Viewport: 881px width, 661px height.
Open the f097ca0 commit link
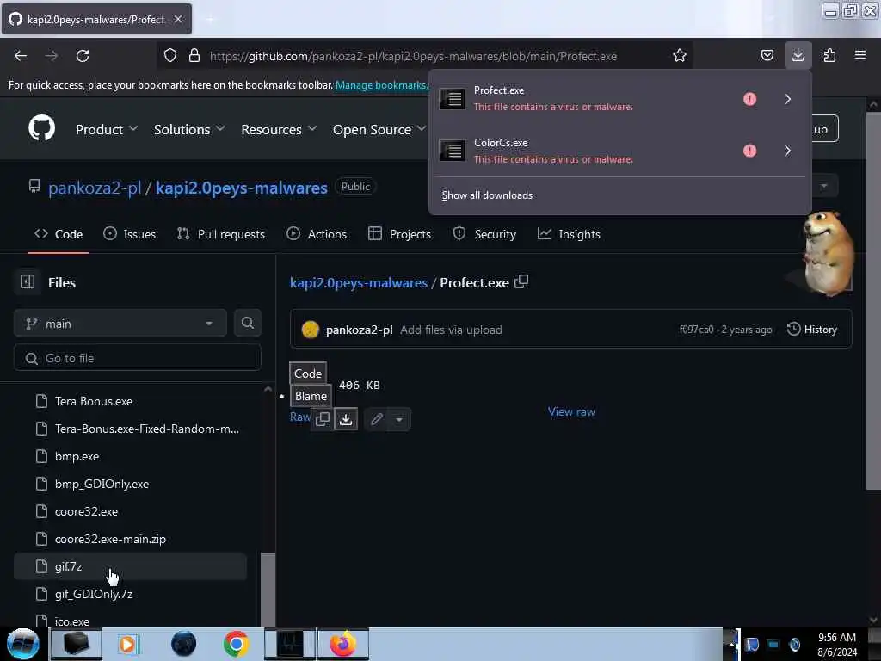[696, 330]
